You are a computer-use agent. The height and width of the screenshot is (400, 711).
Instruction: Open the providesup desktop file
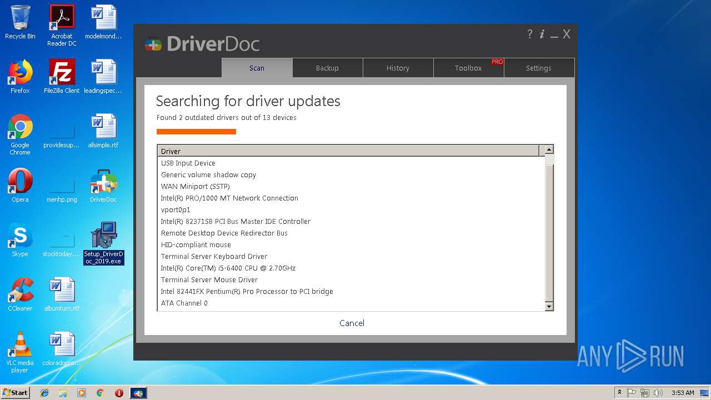tap(62, 134)
